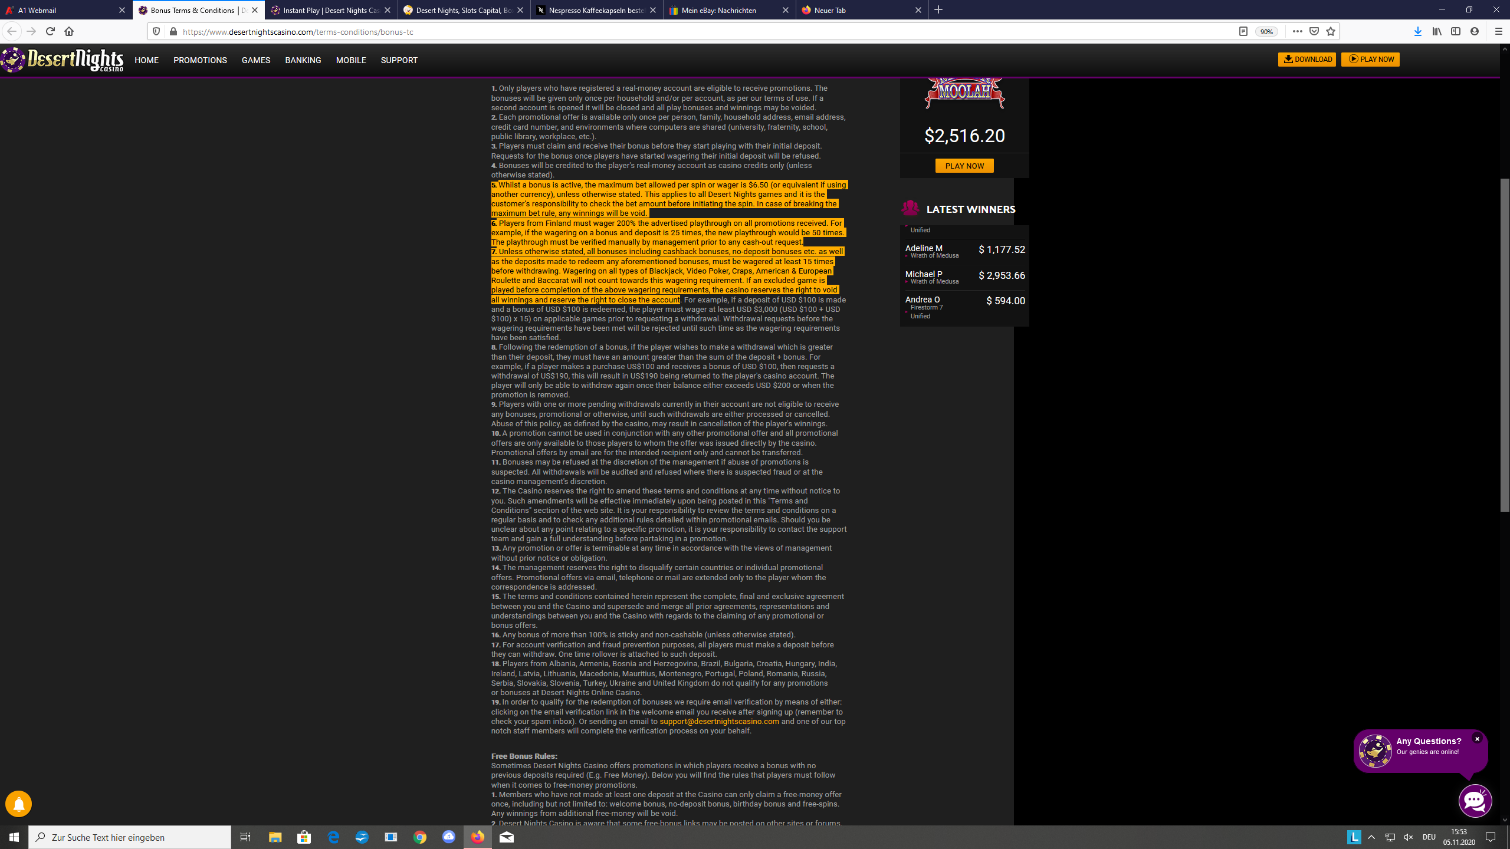Click the Desert Nights Casino logo
This screenshot has height=849, width=1510.
[62, 60]
